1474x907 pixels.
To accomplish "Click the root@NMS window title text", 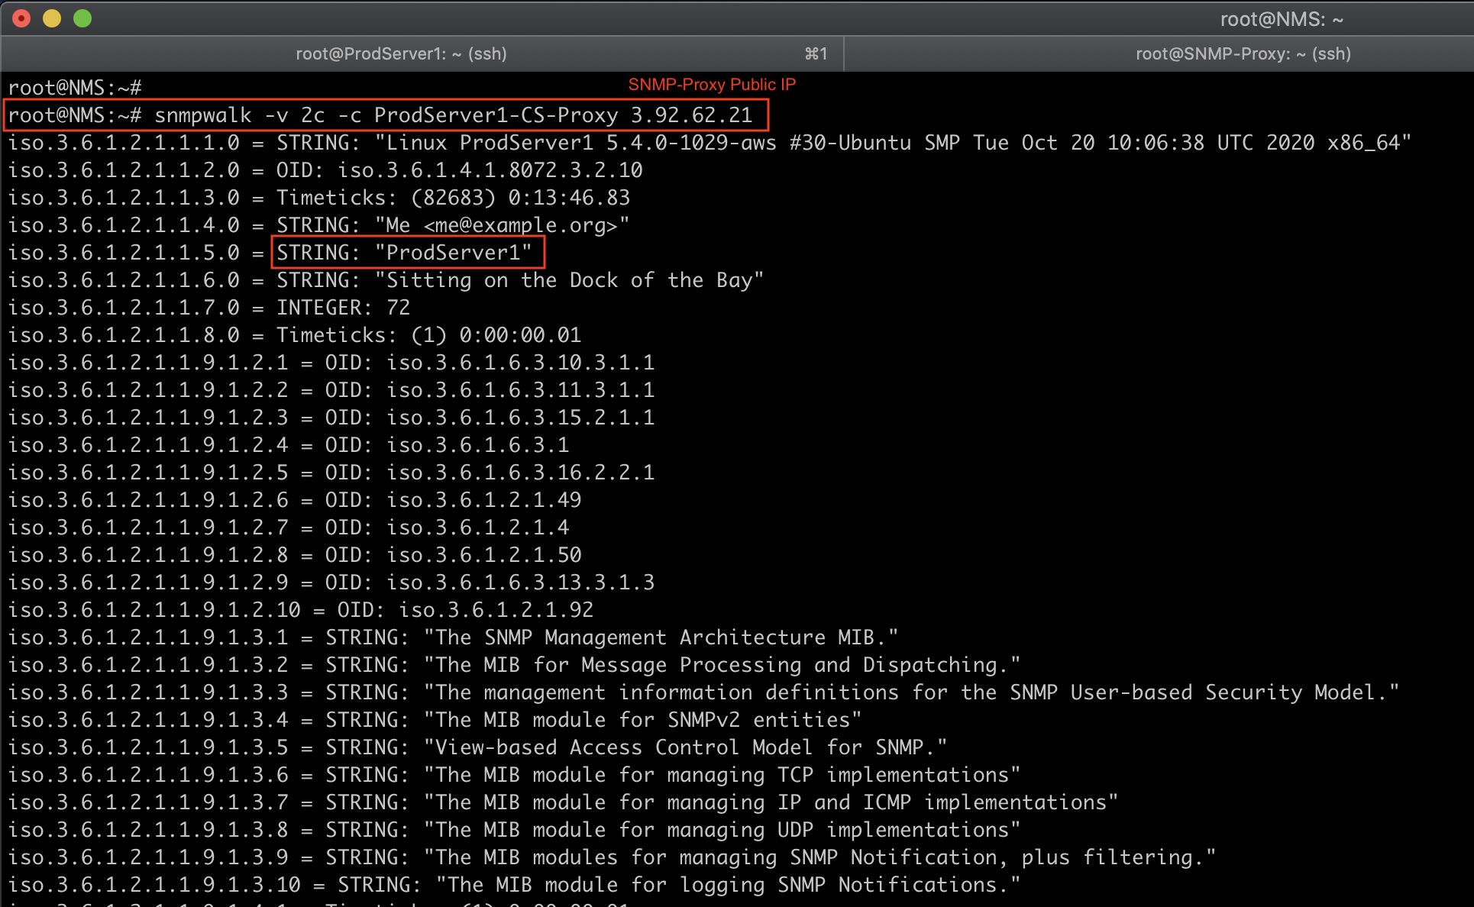I will coord(1281,19).
